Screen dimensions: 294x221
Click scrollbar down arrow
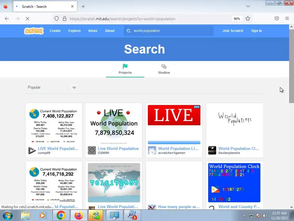pos(291,207)
